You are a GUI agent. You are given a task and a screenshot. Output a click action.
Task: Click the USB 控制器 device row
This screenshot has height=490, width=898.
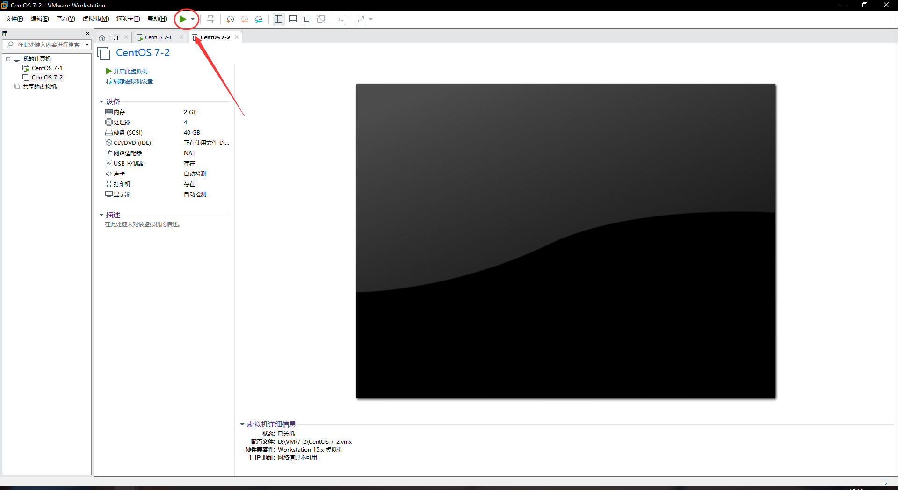(167, 164)
